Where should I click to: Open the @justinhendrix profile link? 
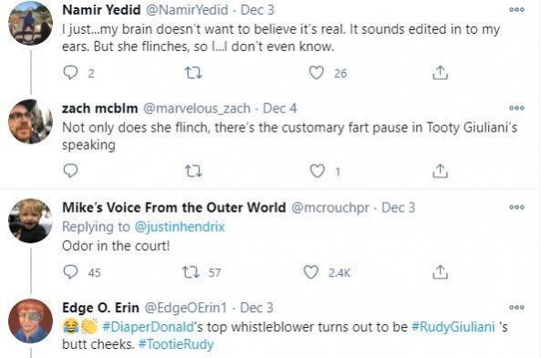pyautogui.click(x=180, y=226)
